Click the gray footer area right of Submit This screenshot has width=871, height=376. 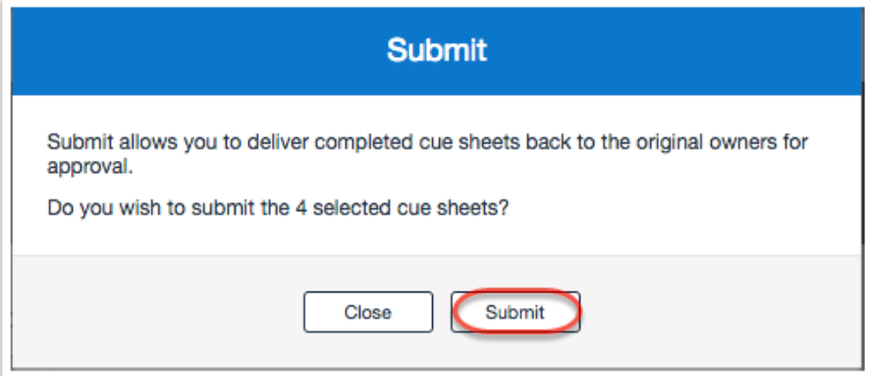(720, 312)
